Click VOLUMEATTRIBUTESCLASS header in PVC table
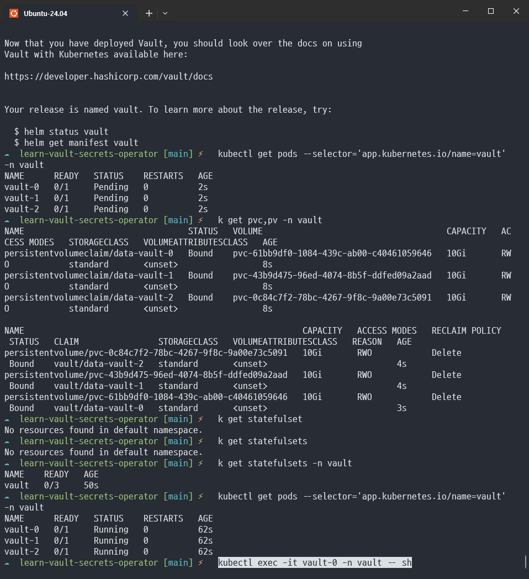 pyautogui.click(x=195, y=242)
